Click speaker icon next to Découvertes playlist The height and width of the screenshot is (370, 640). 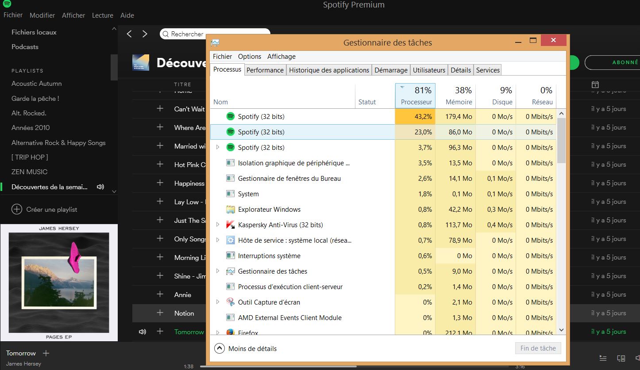tap(100, 187)
